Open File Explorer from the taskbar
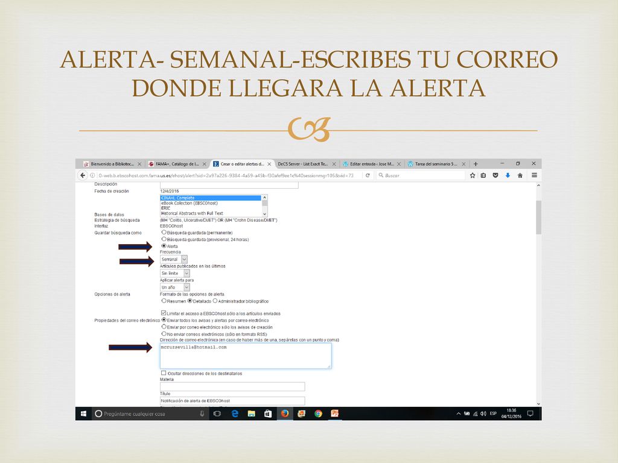 [252, 414]
